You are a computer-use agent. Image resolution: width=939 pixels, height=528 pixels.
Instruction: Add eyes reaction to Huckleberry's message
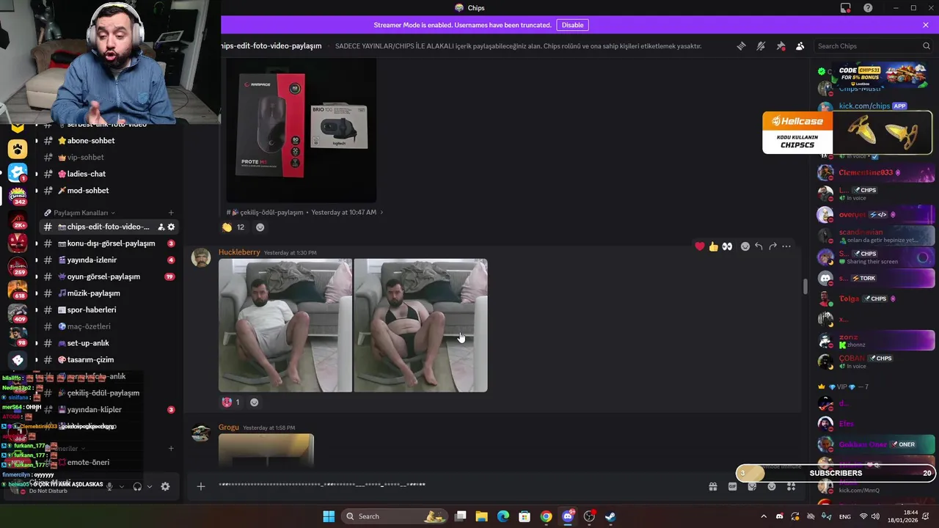pos(728,246)
